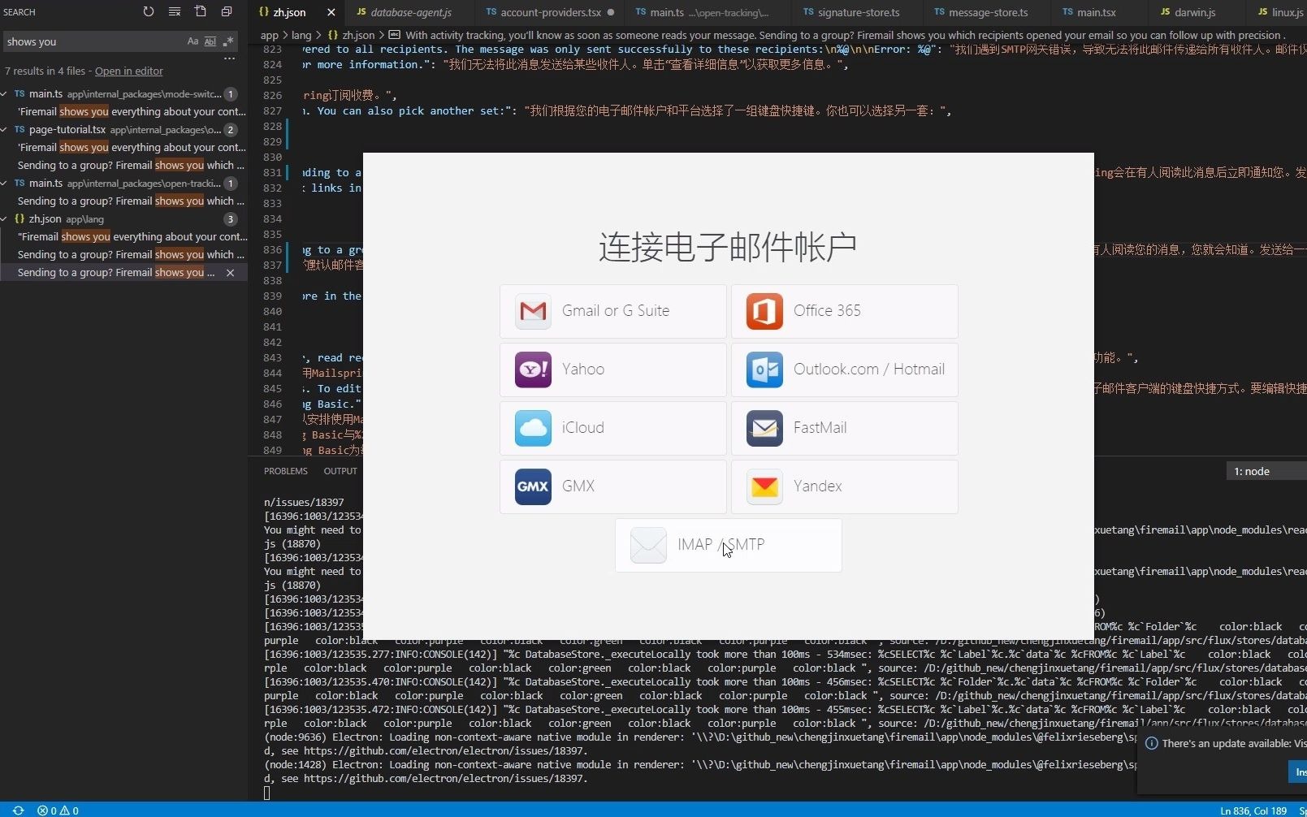Refresh the search results
This screenshot has height=817, width=1307.
point(149,12)
